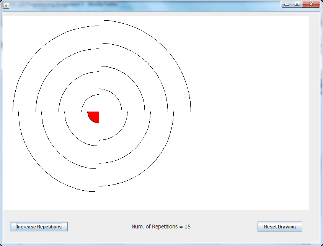Minimize the application window

(286, 4)
